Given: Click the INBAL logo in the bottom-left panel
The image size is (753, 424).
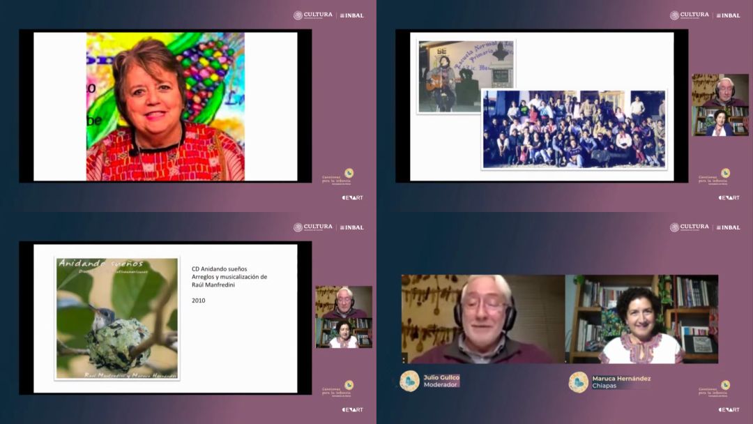Looking at the screenshot, I should click(352, 227).
